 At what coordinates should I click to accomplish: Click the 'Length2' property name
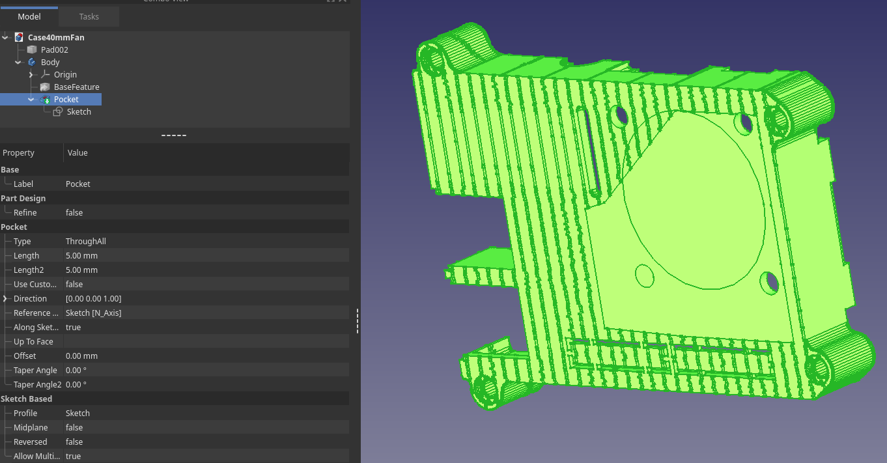click(x=29, y=270)
